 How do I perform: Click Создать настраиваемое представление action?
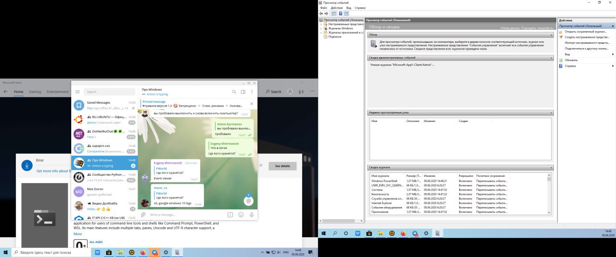tap(587, 37)
